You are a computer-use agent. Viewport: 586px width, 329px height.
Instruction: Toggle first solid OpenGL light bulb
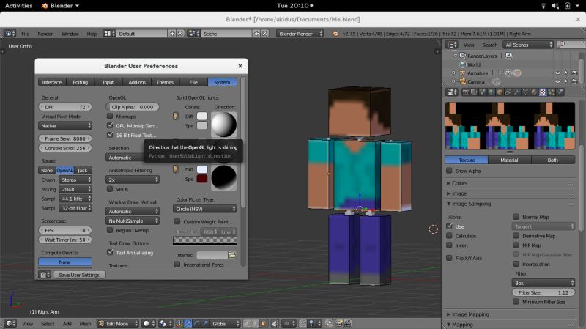click(x=175, y=116)
